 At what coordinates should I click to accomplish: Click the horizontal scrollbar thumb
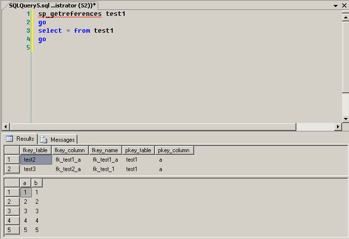pyautogui.click(x=153, y=127)
